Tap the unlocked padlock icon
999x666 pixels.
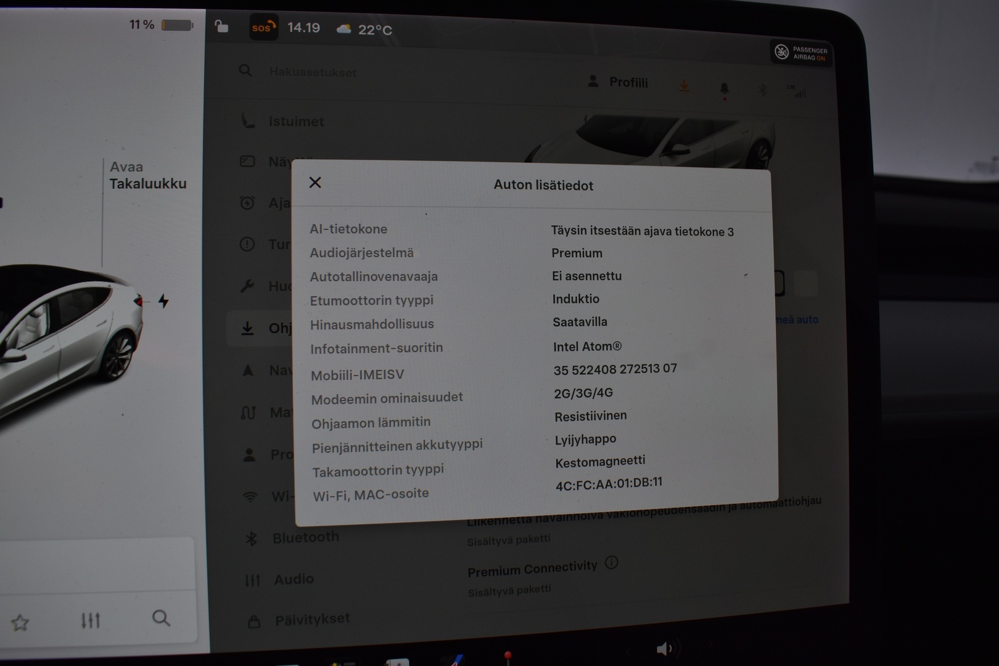[221, 27]
